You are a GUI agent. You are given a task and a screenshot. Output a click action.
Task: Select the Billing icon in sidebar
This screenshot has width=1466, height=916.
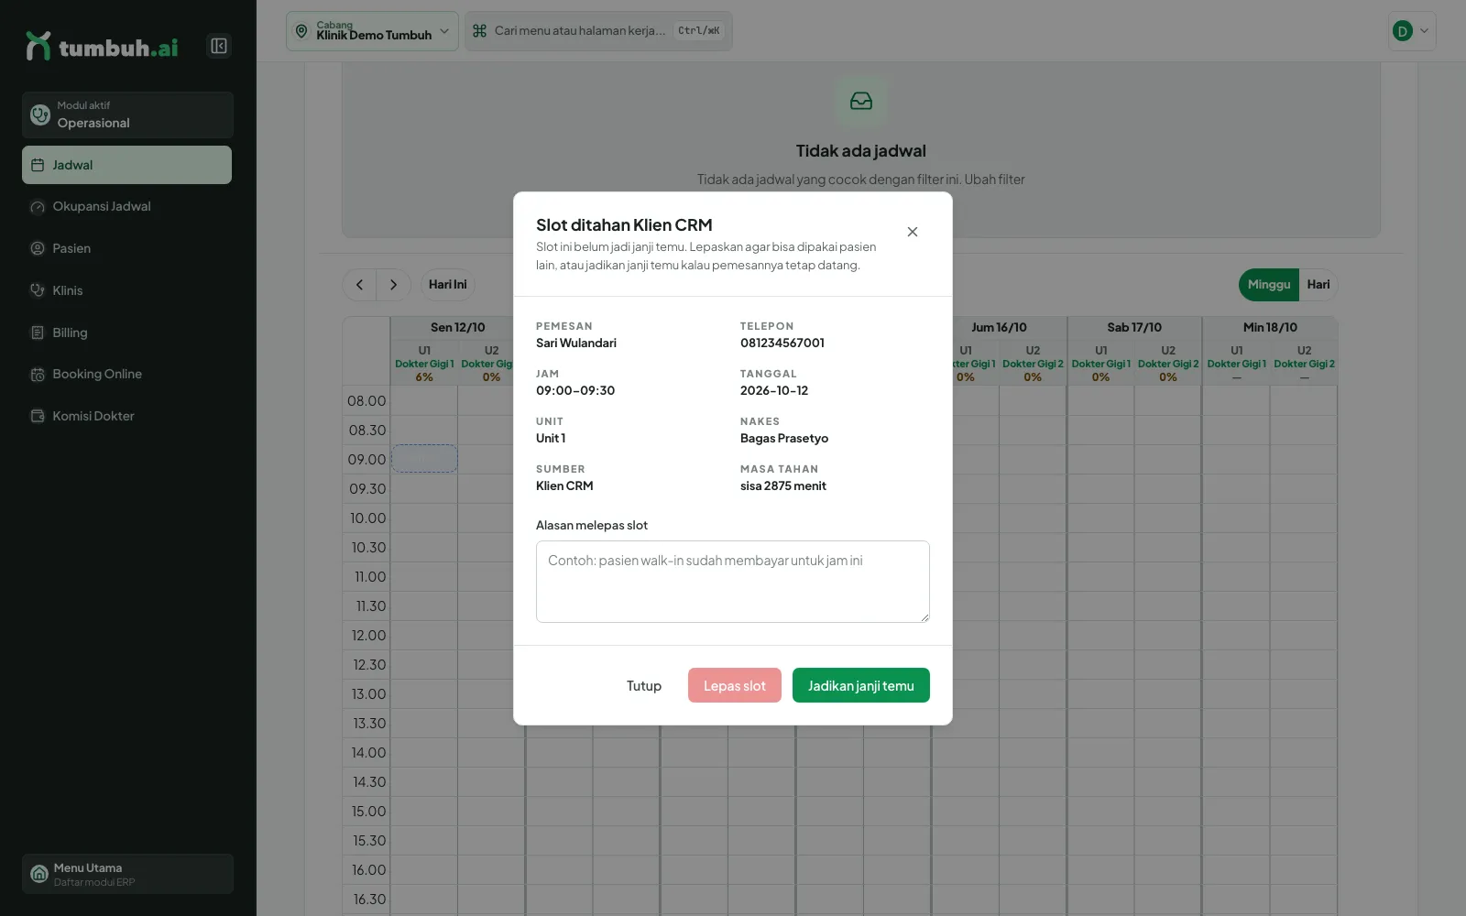point(38,333)
